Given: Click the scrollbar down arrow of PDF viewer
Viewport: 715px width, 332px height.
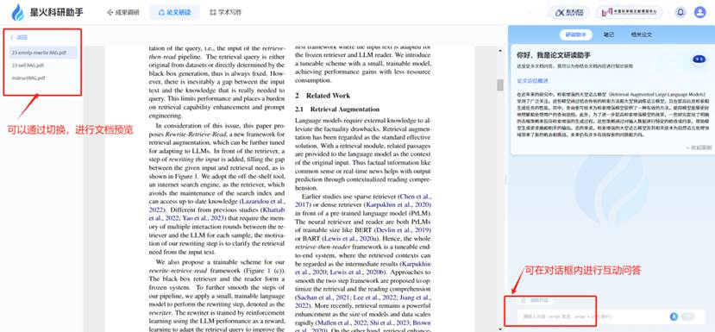Looking at the screenshot, I should coord(499,329).
